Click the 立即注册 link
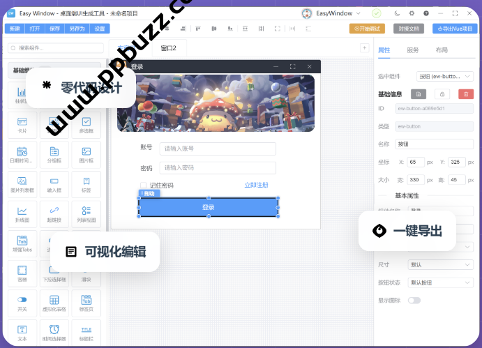This screenshot has width=482, height=348. (x=256, y=186)
